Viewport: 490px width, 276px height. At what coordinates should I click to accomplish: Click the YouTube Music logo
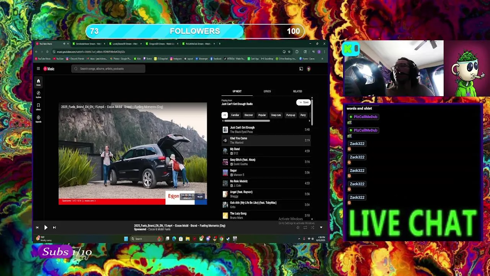pos(49,69)
